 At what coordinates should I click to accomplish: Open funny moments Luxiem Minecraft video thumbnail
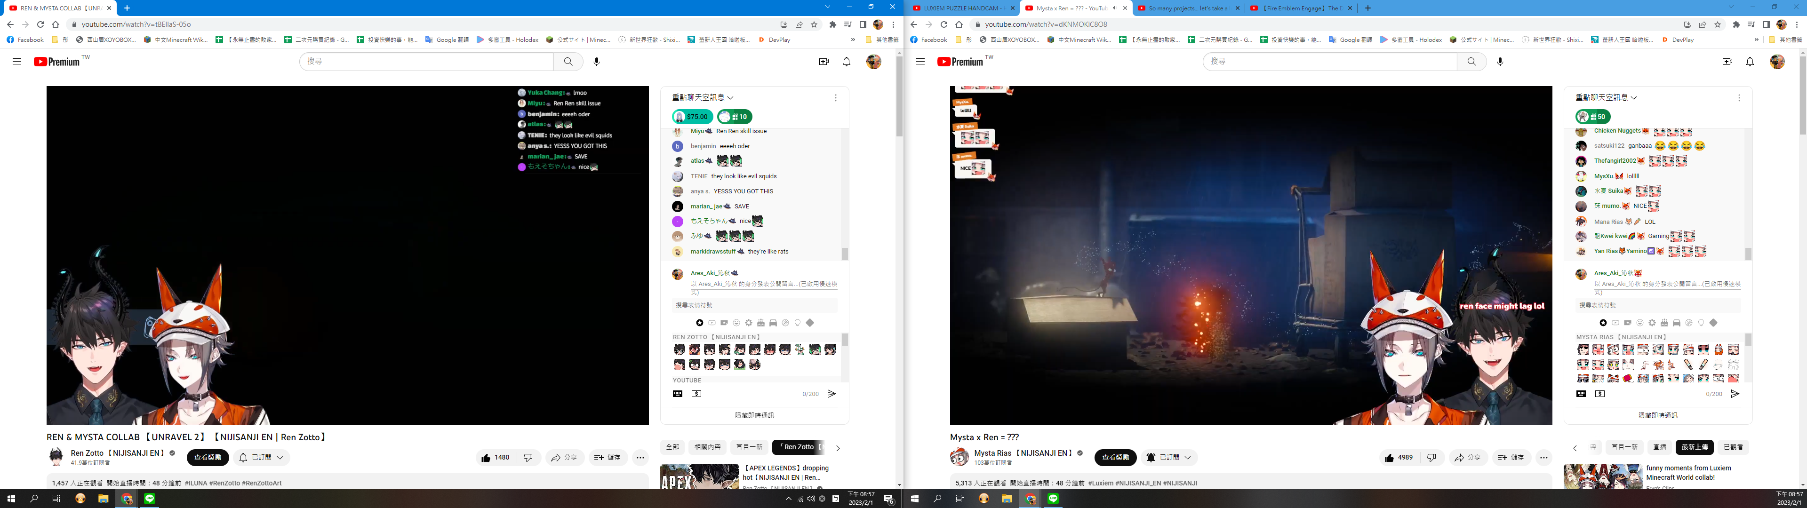pos(1603,476)
